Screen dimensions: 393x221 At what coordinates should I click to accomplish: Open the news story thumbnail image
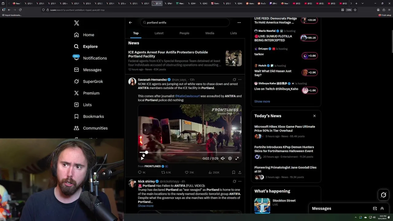tap(234, 58)
